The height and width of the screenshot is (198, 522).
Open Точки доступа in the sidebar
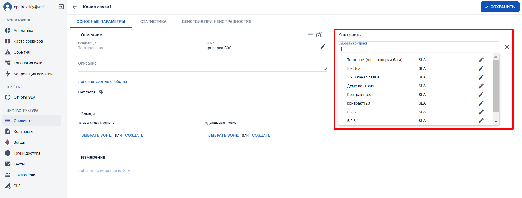click(32, 153)
